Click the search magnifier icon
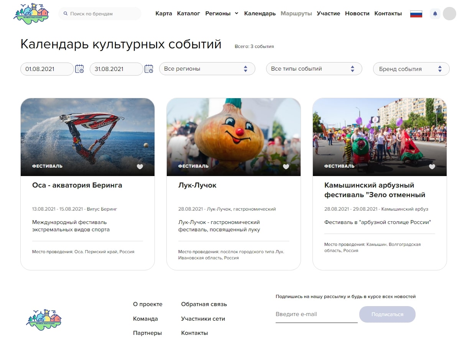 66,14
